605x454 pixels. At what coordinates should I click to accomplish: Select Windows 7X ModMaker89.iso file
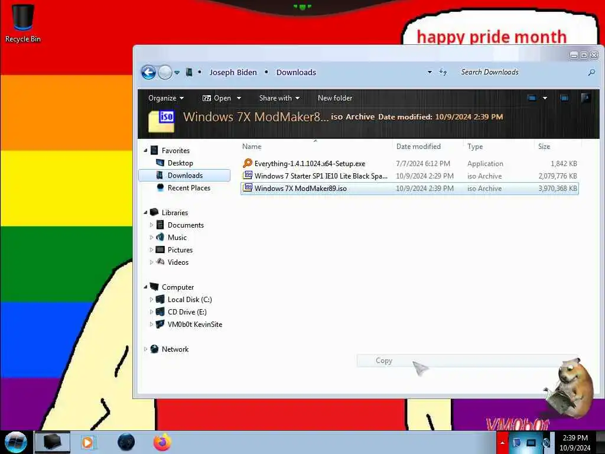tap(409, 189)
